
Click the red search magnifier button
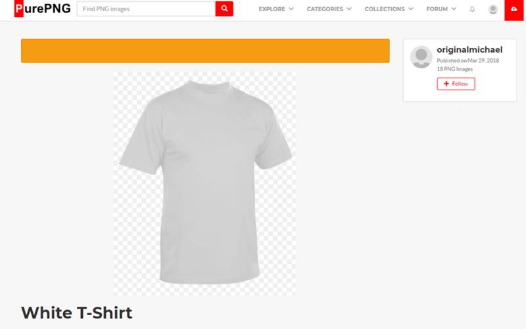(x=224, y=9)
